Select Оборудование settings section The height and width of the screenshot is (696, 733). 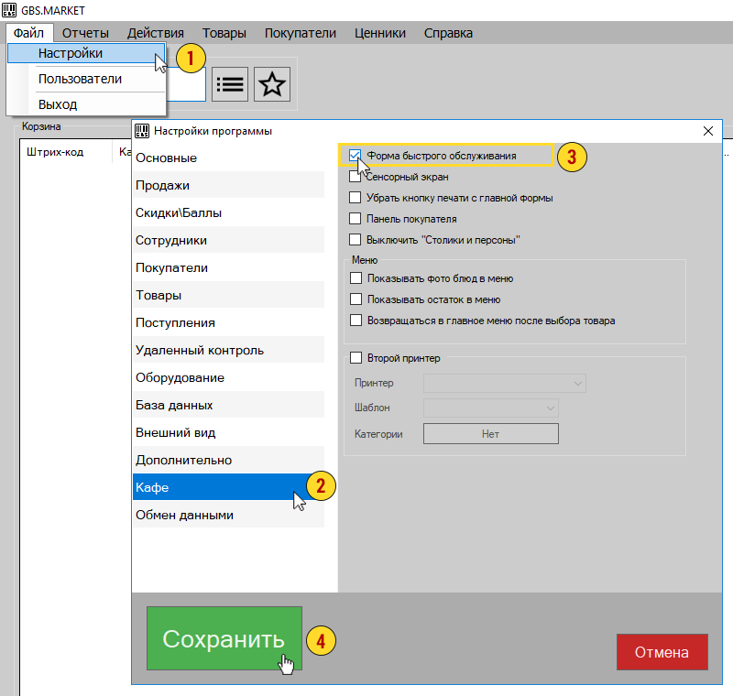point(228,378)
